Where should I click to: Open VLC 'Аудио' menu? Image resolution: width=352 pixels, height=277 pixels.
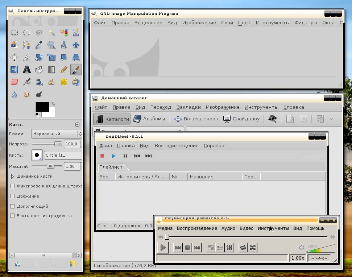tap(228, 228)
